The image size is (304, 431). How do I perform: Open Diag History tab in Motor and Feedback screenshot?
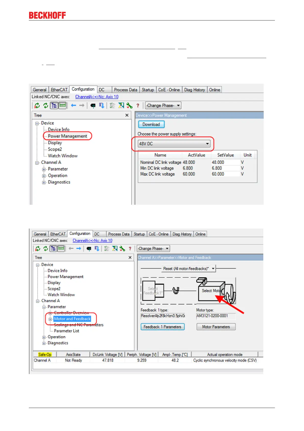[182, 234]
